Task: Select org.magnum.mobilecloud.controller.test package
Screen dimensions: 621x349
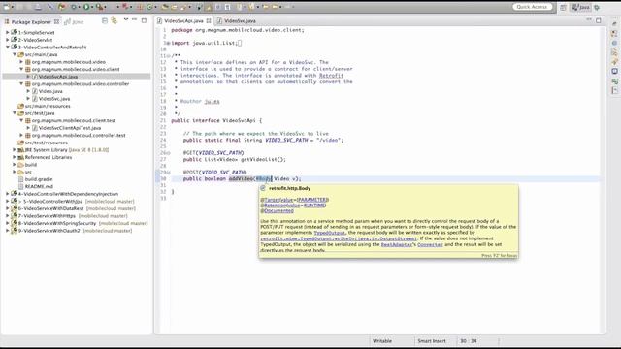Action: tap(78, 136)
